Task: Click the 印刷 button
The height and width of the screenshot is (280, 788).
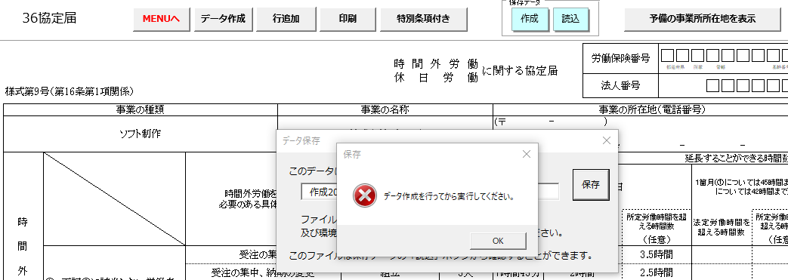Action: pos(348,19)
